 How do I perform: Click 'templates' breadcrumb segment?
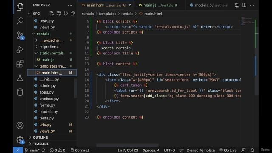click(x=108, y=14)
